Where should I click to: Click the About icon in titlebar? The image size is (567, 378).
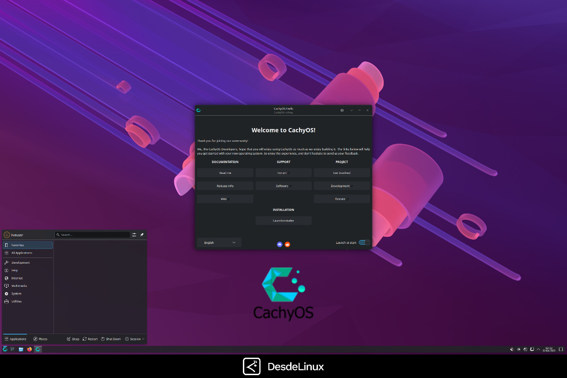coord(342,110)
